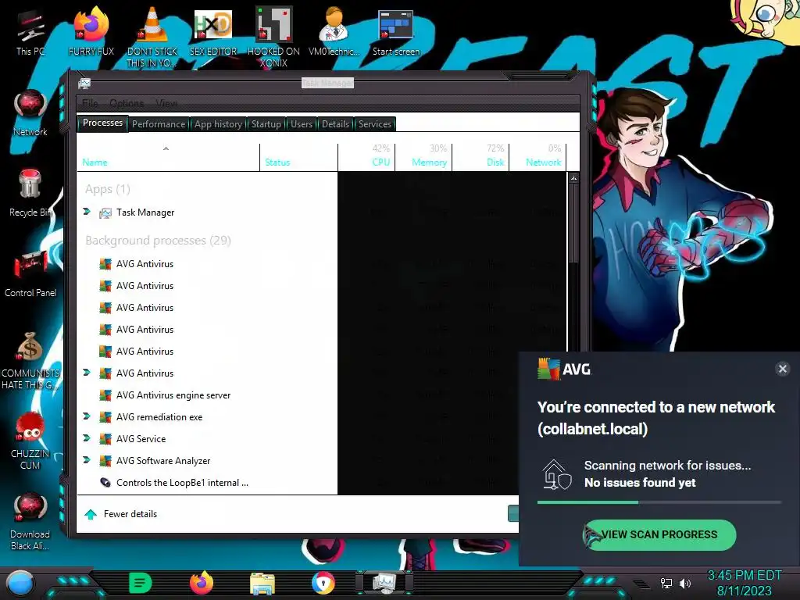
Task: Launch the CHUZZIN red fuzzy icon
Action: [x=30, y=441]
